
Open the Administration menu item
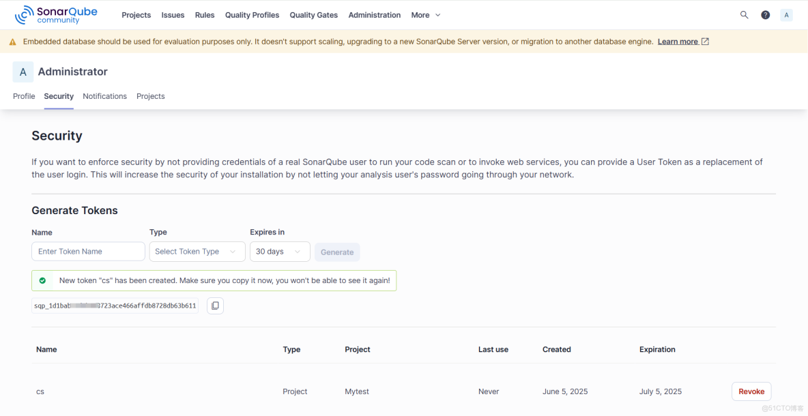[x=374, y=14]
